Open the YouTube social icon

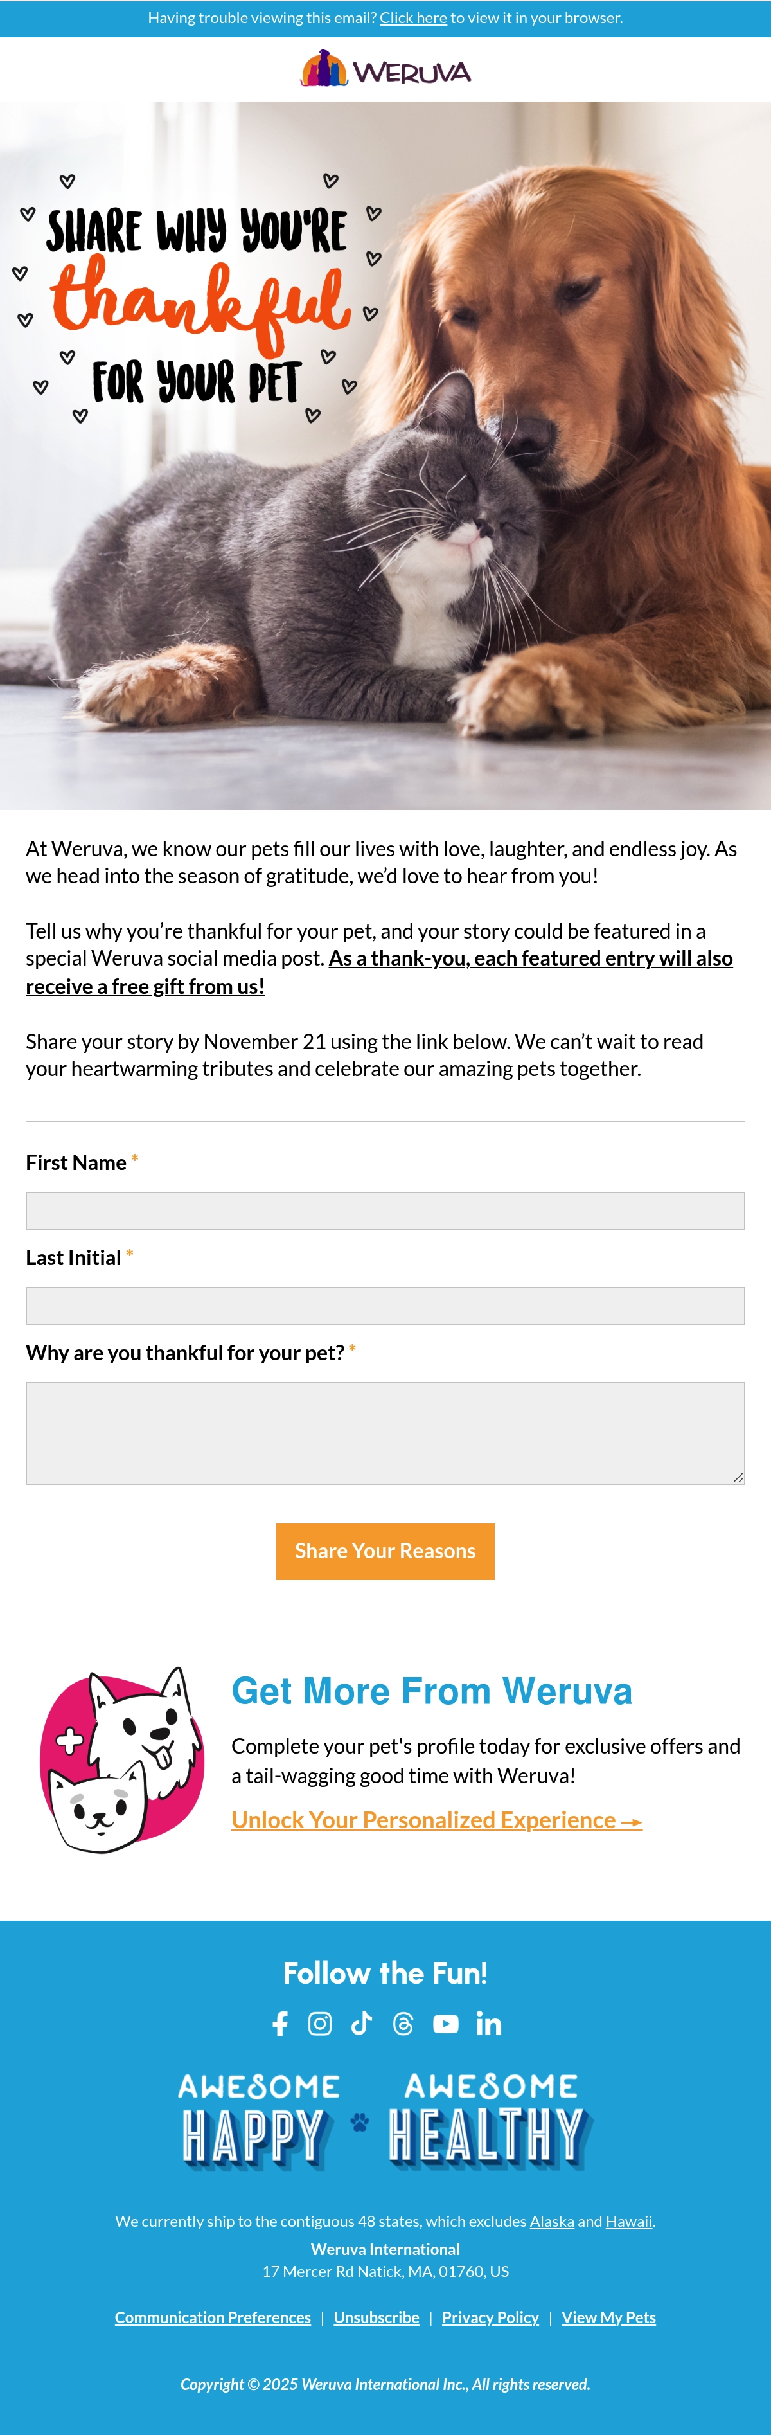446,2023
